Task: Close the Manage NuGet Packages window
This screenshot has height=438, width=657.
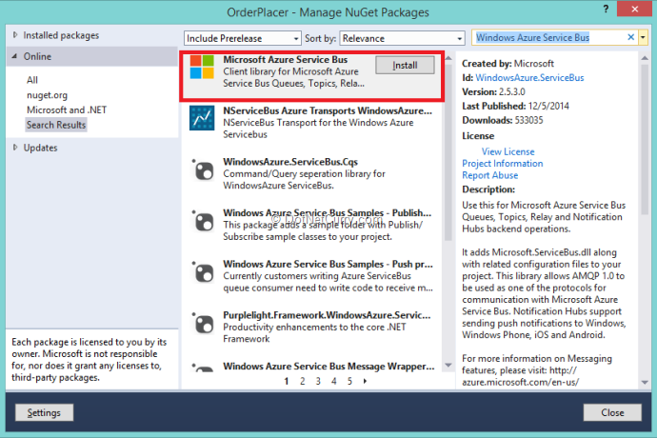Action: [x=635, y=9]
